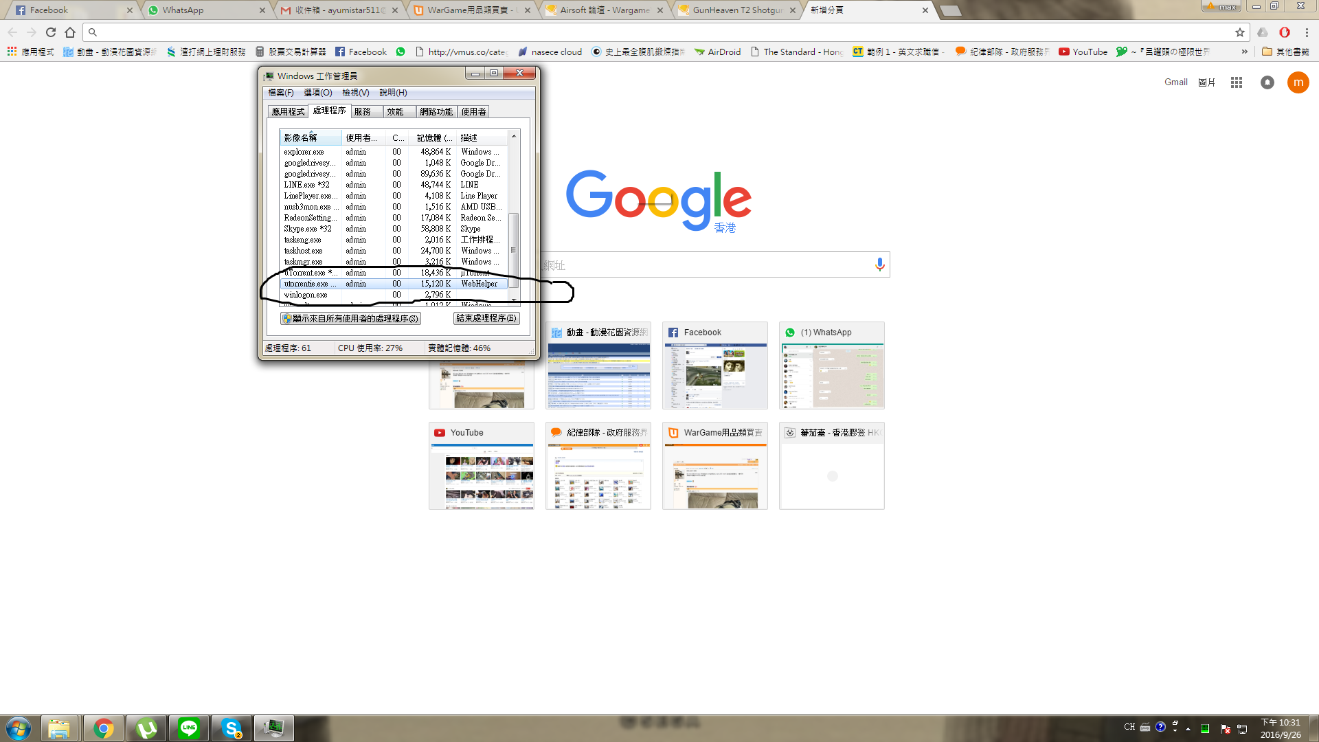
Task: Open the YouTube most-visited thumbnail
Action: [482, 466]
